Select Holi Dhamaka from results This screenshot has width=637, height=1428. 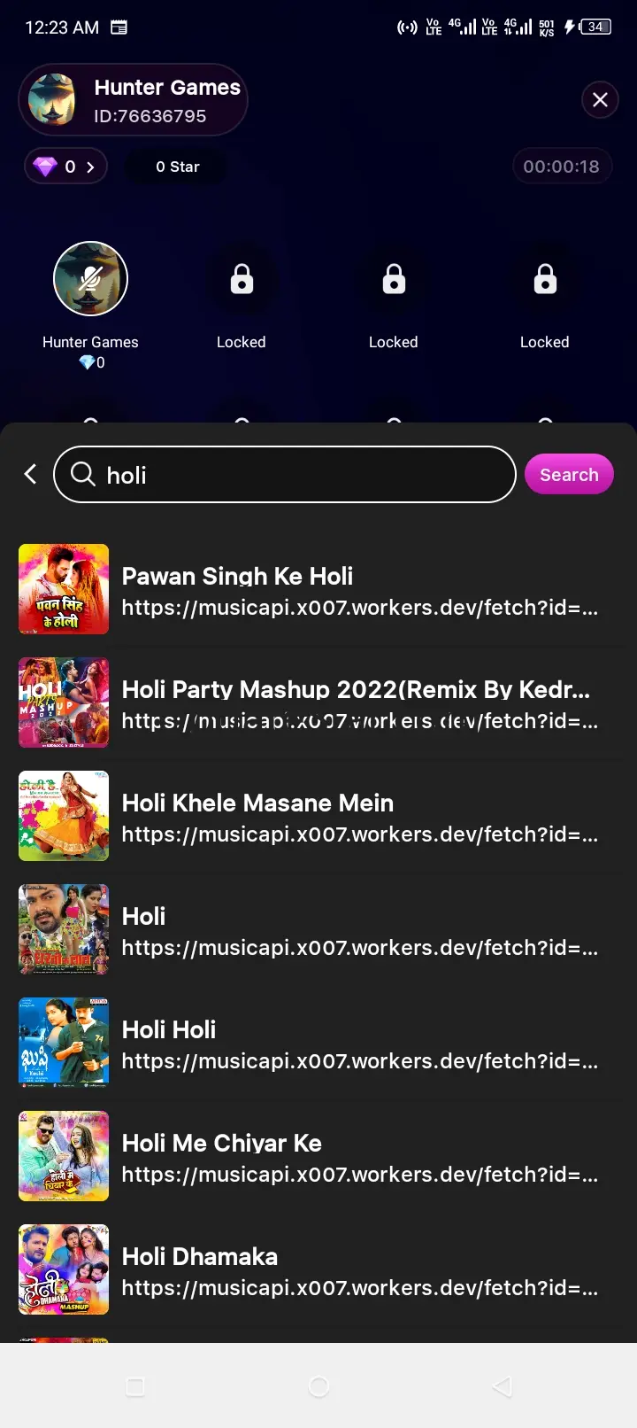coord(200,1257)
